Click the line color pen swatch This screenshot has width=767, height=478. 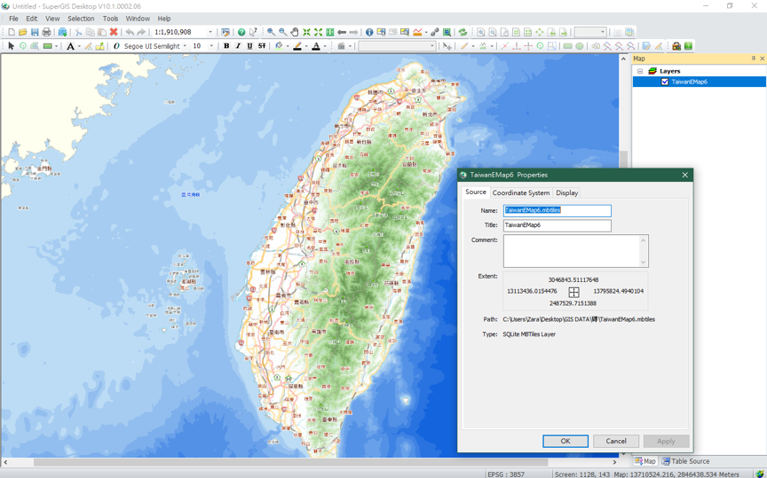pyautogui.click(x=297, y=46)
